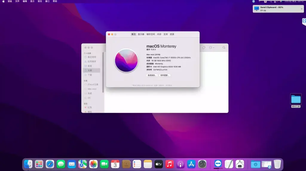306x171 pixels.
Task: Open the 文件 menu
Action: pos(17,1)
